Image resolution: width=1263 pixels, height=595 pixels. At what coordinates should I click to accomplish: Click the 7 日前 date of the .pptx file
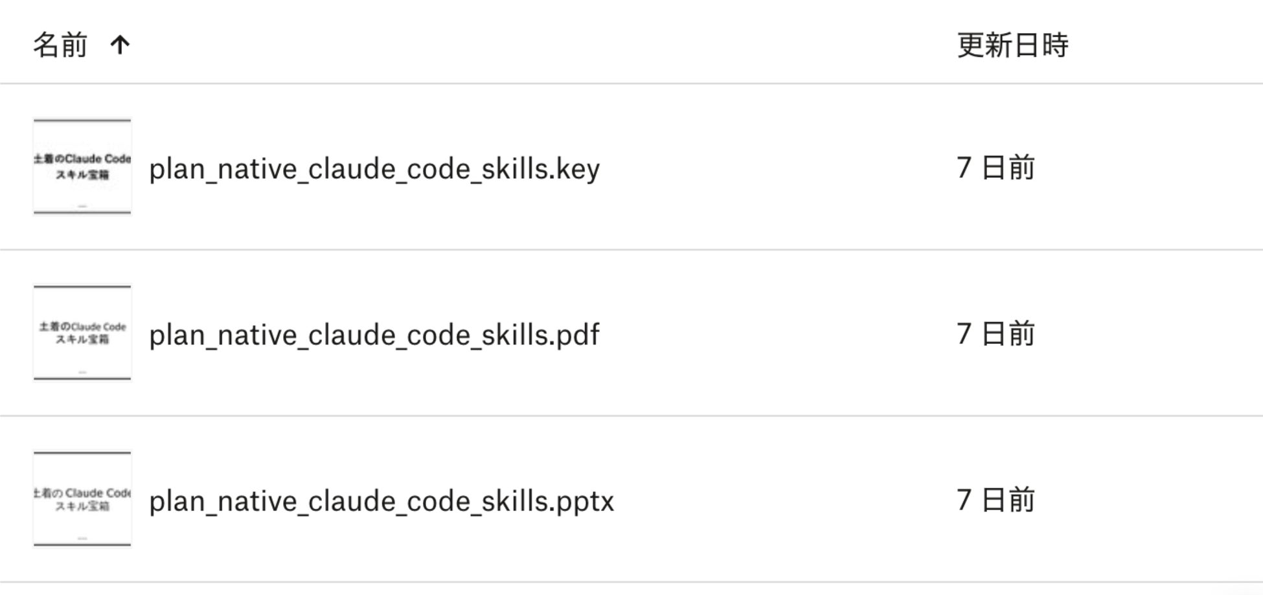coord(996,500)
